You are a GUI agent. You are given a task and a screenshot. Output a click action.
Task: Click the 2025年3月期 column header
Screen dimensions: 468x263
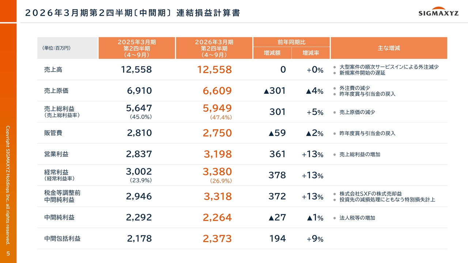click(x=136, y=48)
